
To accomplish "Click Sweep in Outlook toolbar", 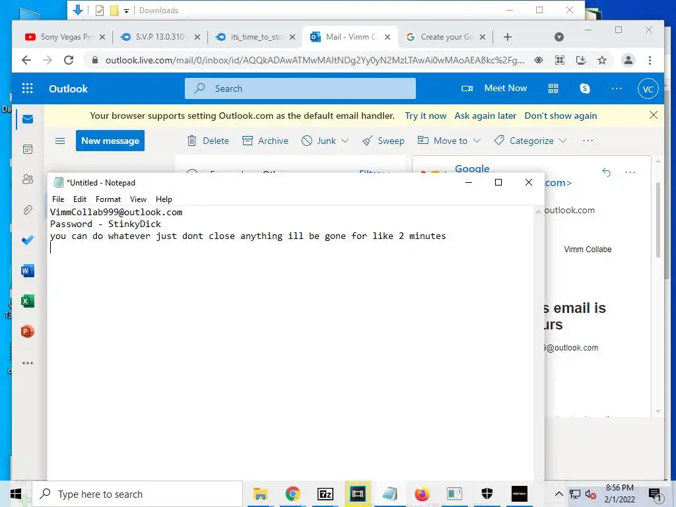I will (384, 141).
